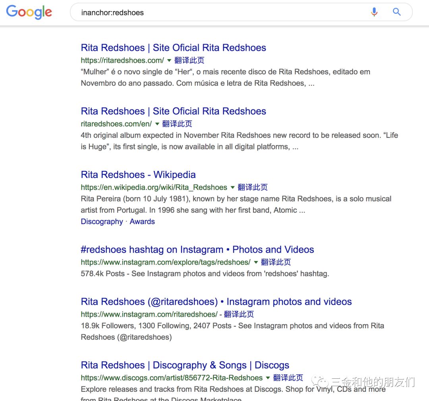Start voice search with microphone icon
The height and width of the screenshot is (401, 429).
coord(374,12)
